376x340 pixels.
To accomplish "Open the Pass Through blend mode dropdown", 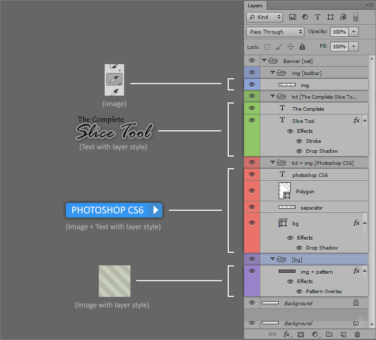I will tap(276, 32).
